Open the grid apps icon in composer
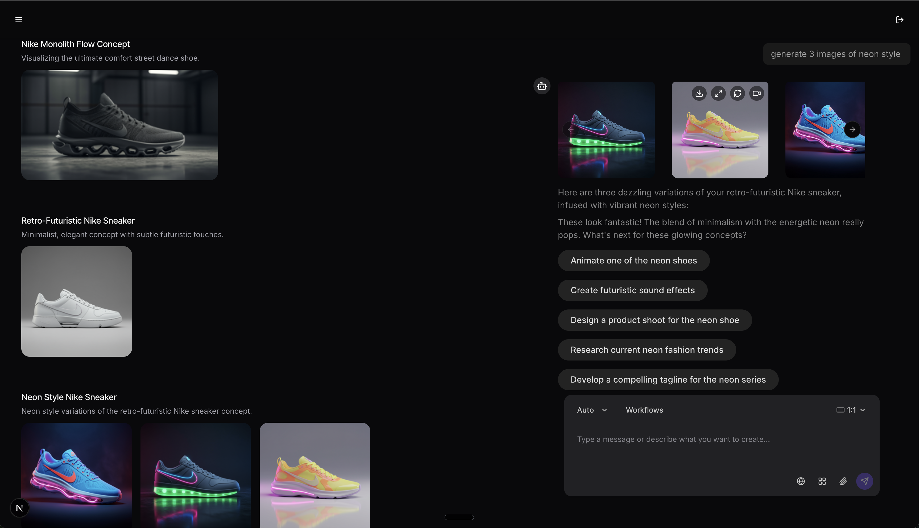Image resolution: width=919 pixels, height=528 pixels. (822, 481)
